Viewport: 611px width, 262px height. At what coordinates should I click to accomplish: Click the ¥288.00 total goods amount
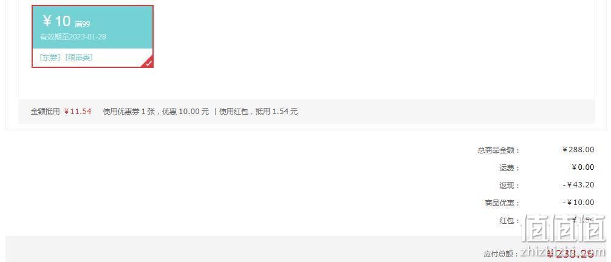click(578, 149)
